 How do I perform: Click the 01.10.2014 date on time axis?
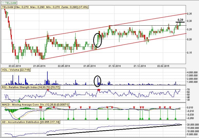pos(114,66)
